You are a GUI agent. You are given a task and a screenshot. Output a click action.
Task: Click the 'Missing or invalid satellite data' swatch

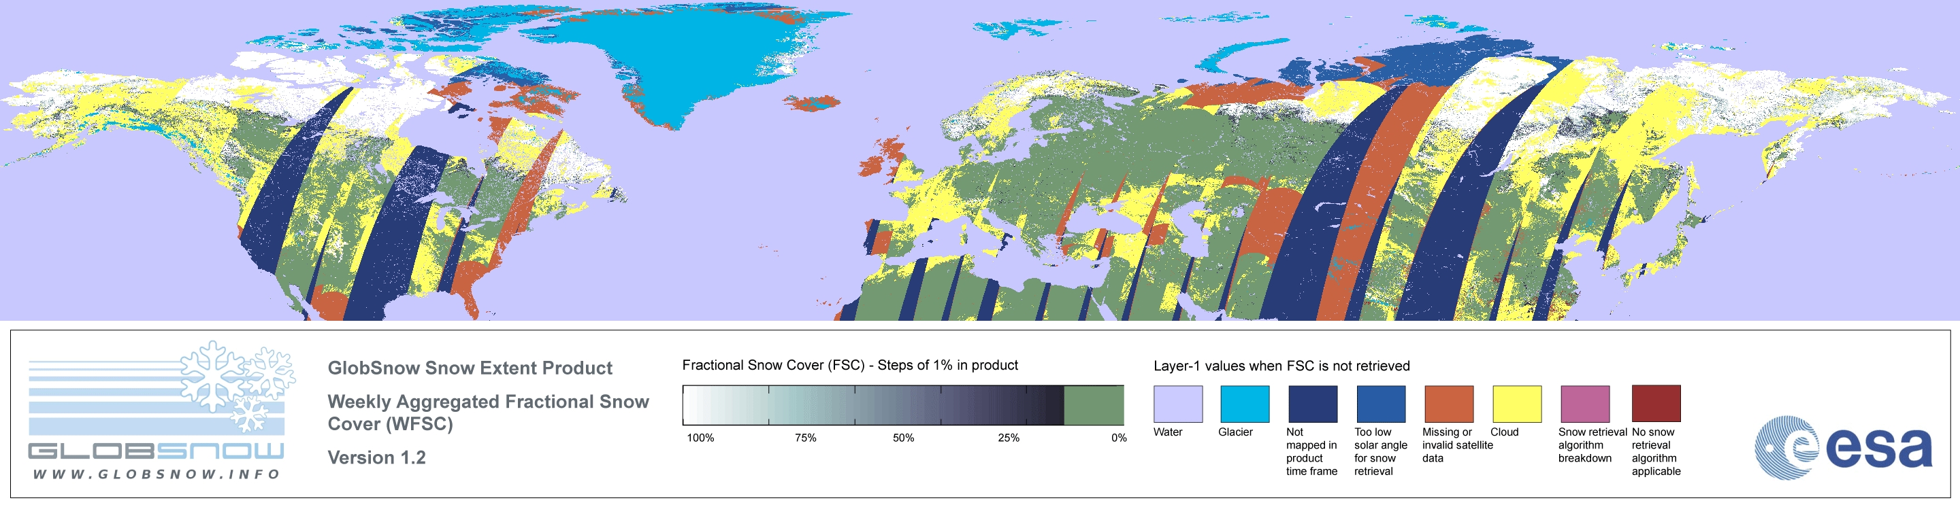coord(1449,404)
